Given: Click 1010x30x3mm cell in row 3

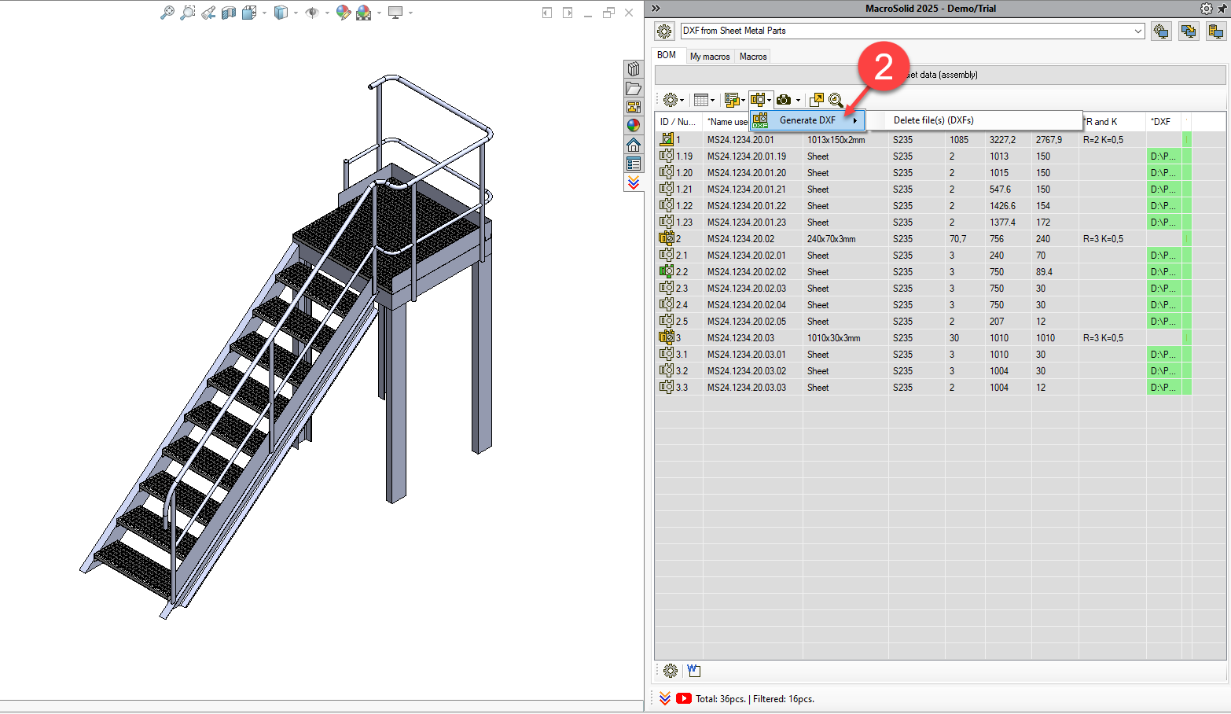Looking at the screenshot, I should point(845,338).
